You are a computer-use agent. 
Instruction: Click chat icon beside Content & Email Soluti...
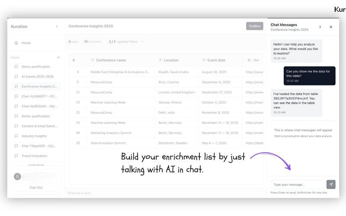click(x=16, y=126)
